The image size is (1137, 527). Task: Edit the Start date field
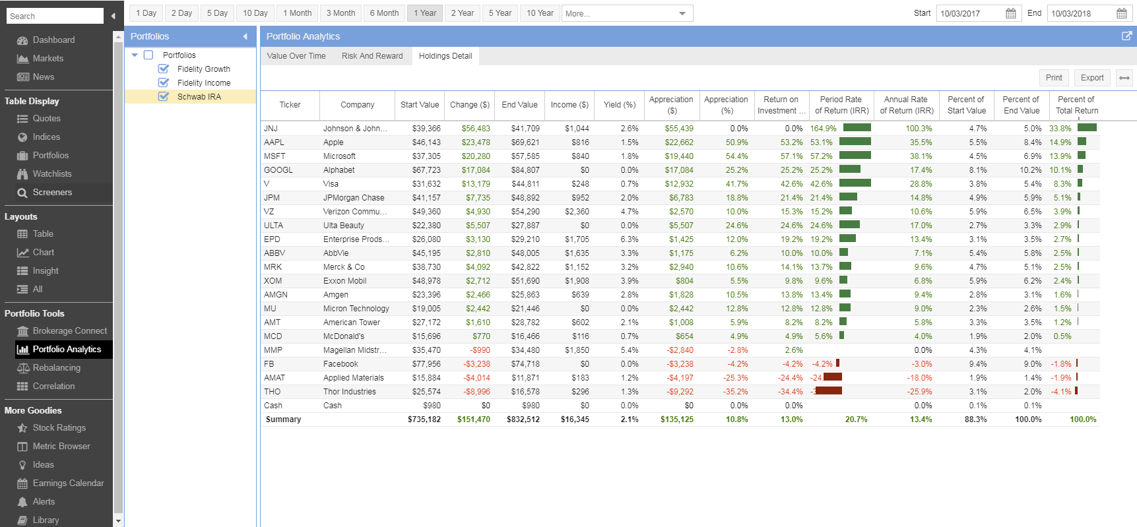tap(970, 13)
